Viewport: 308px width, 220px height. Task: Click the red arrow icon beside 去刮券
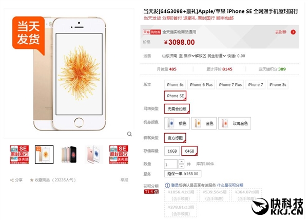point(293,32)
